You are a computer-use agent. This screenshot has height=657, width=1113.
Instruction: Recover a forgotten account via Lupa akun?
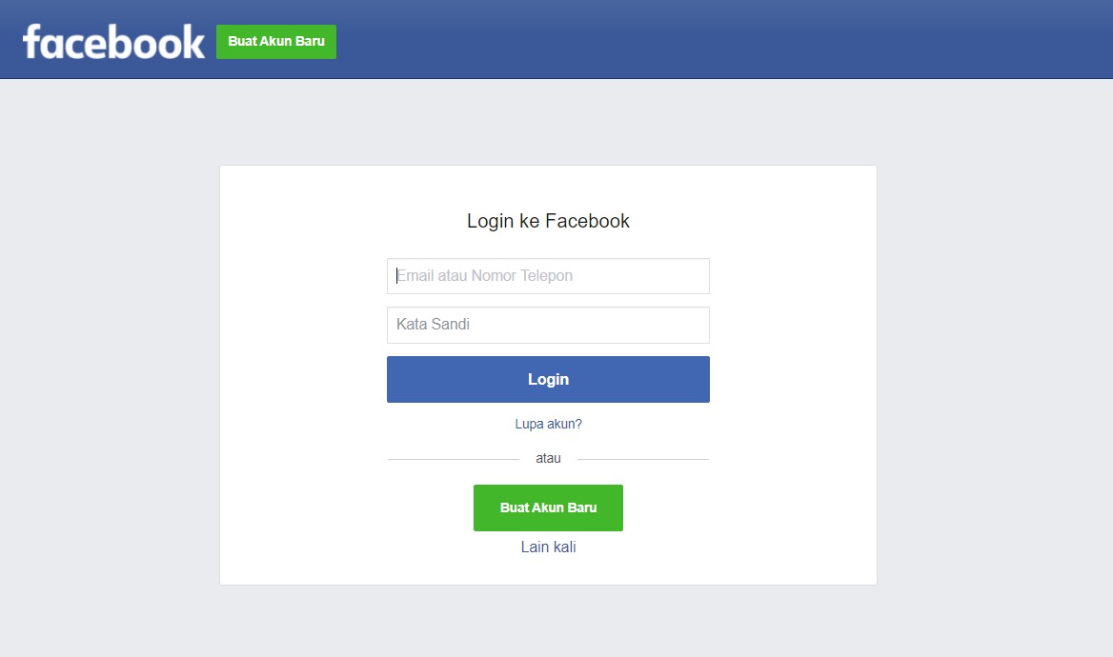(548, 425)
